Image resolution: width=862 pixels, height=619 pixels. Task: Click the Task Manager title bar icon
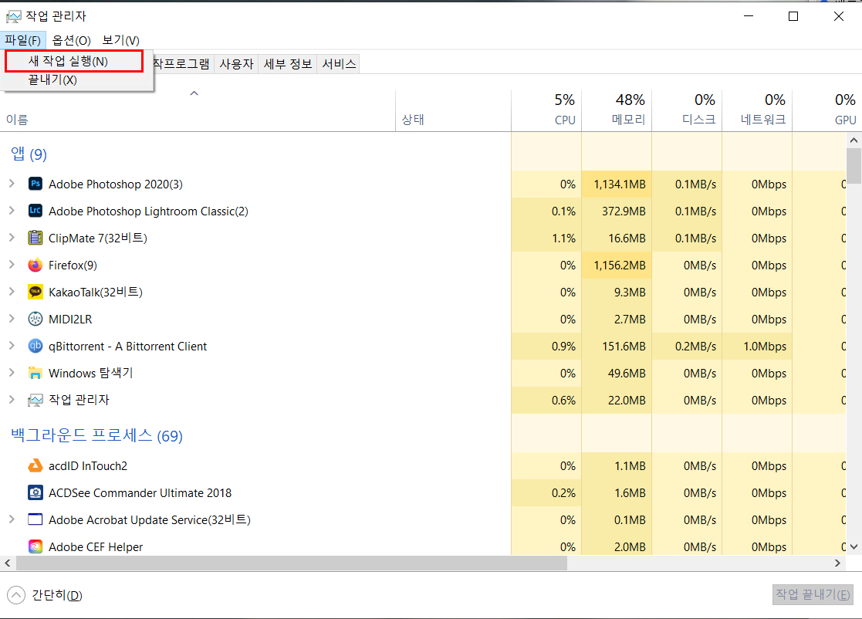[x=14, y=16]
